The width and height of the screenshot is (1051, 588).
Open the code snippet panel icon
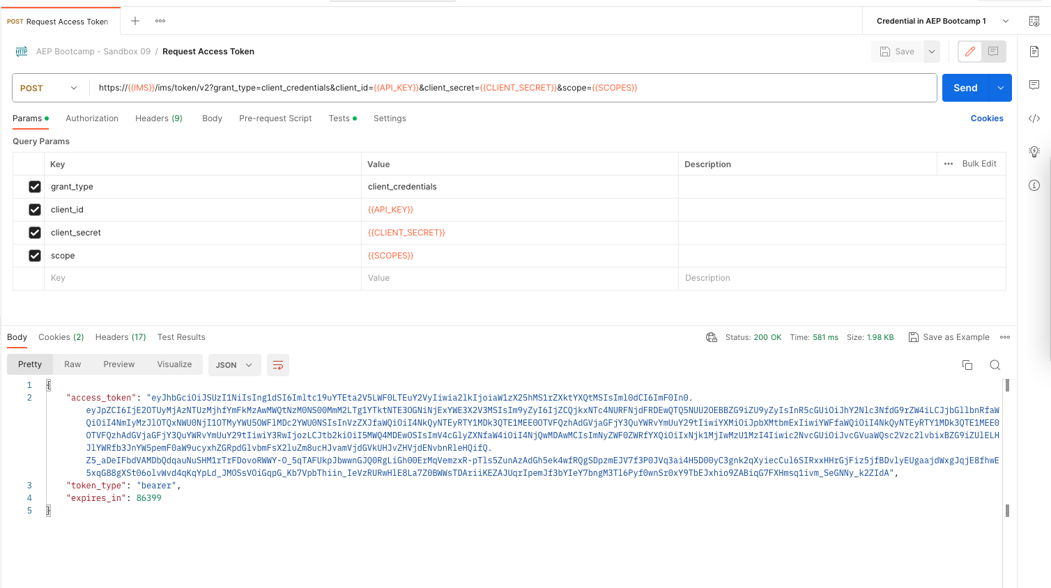1034,118
